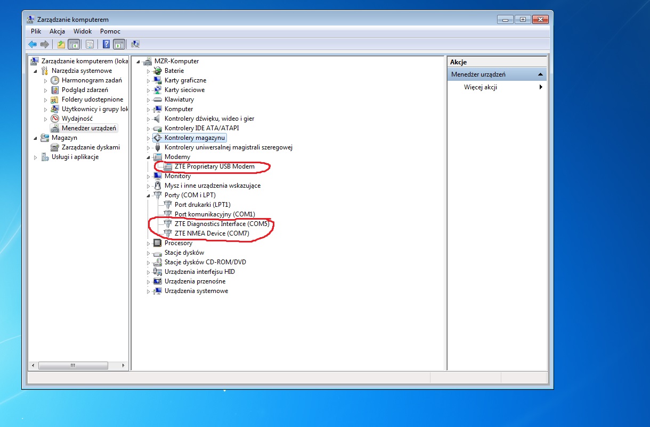
Task: Click the blue Help question mark icon
Action: (x=107, y=45)
